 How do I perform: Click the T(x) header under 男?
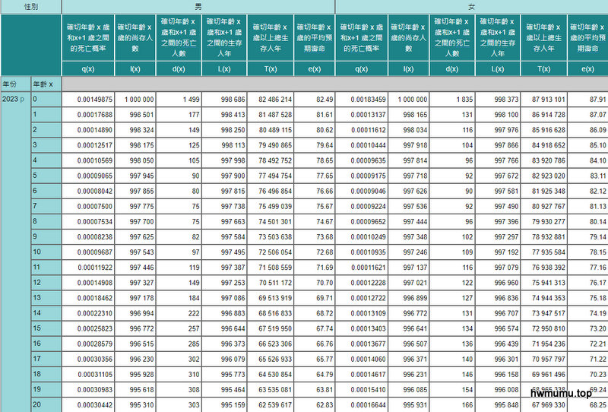click(x=271, y=68)
